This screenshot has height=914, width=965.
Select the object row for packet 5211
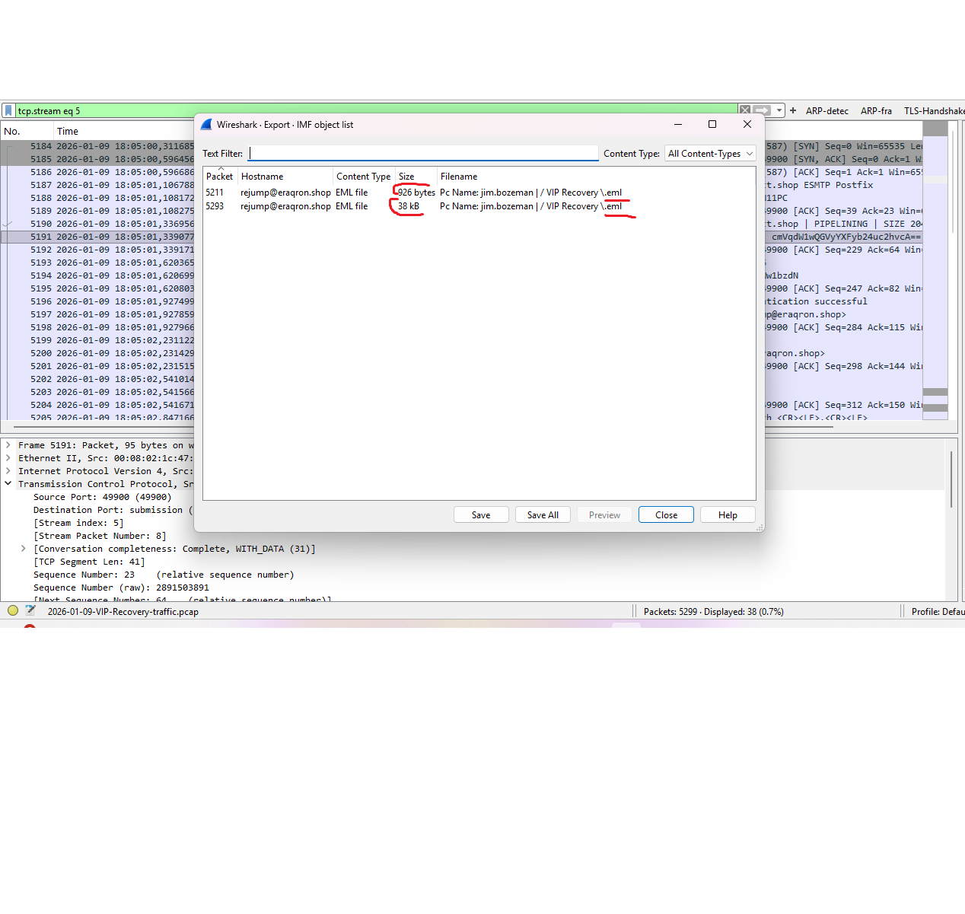pyautogui.click(x=479, y=193)
